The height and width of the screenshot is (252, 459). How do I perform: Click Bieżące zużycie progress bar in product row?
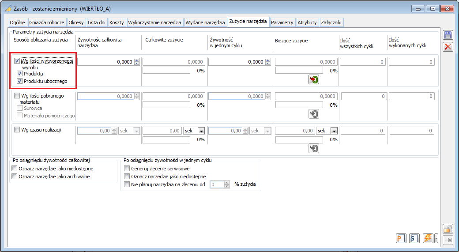pyautogui.click(x=299, y=70)
